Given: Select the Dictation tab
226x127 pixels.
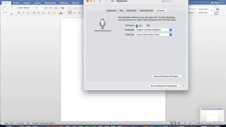Looking at the screenshot, I should click(x=161, y=11).
